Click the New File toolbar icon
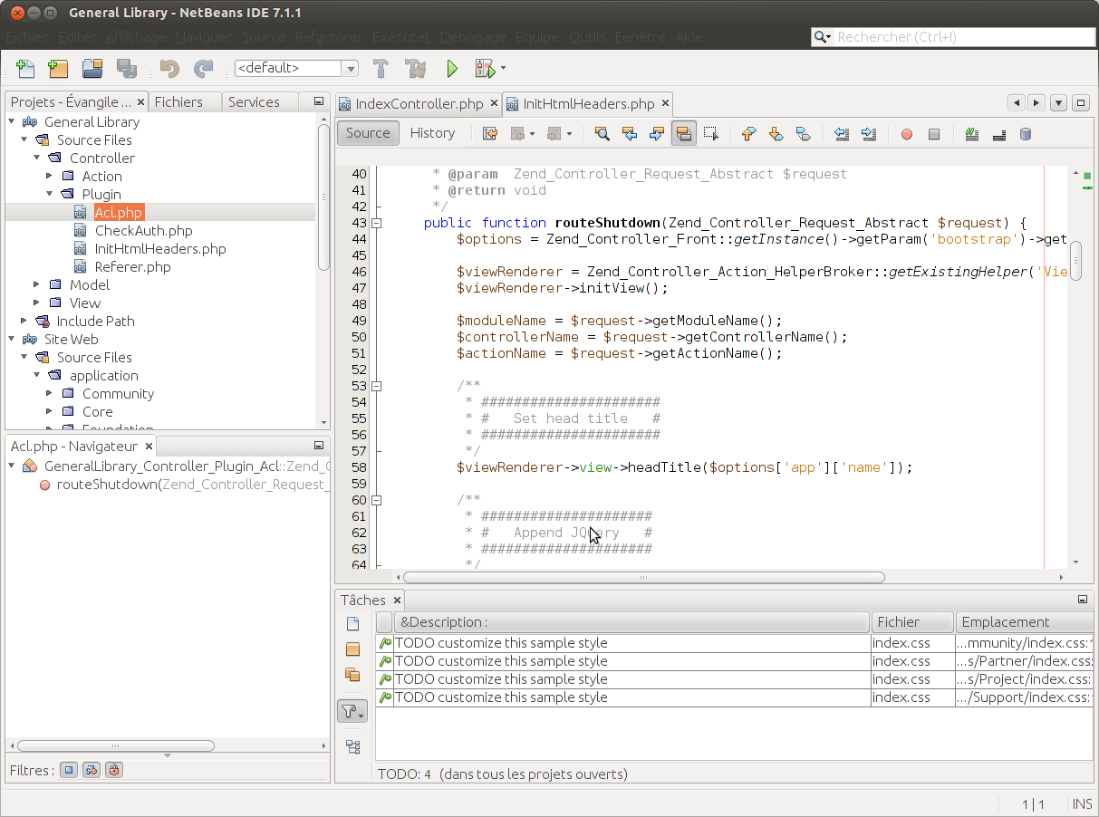This screenshot has width=1099, height=817. (x=24, y=68)
